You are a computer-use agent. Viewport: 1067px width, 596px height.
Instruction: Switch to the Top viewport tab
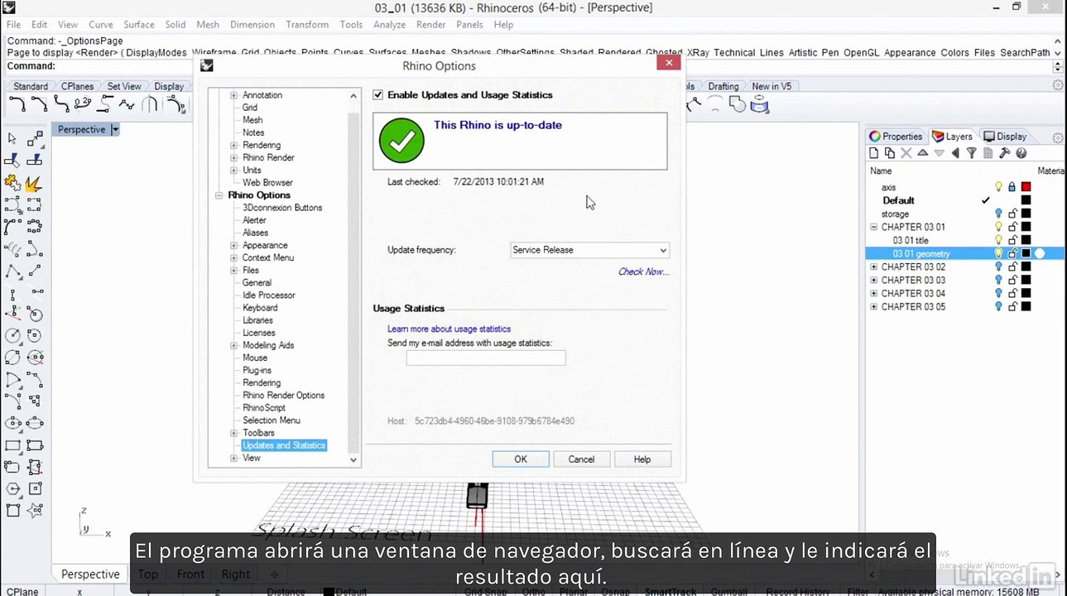point(148,574)
